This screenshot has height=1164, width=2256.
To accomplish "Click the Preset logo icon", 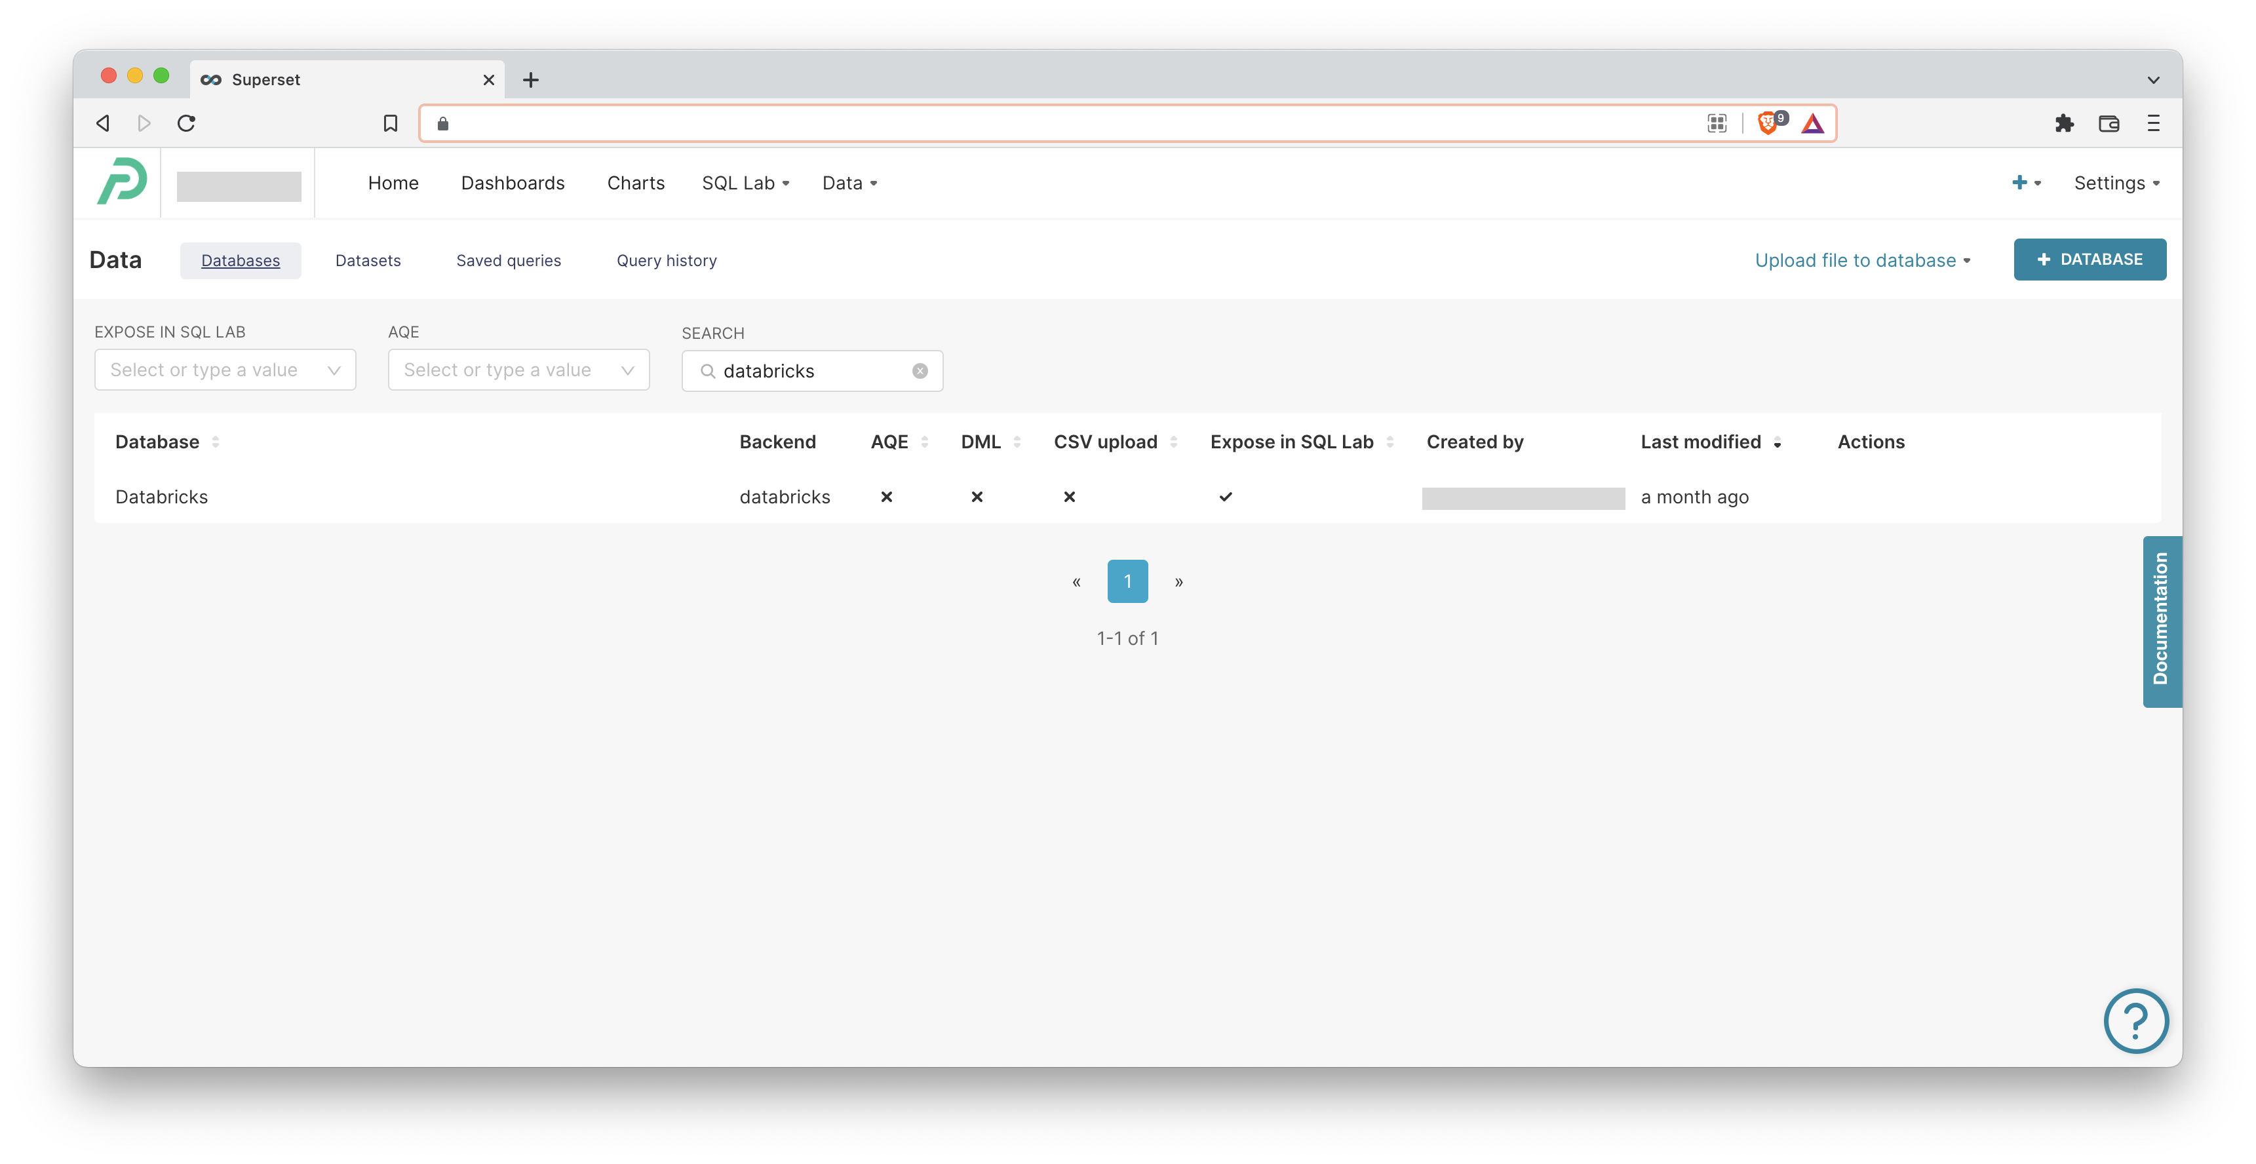I will (122, 182).
